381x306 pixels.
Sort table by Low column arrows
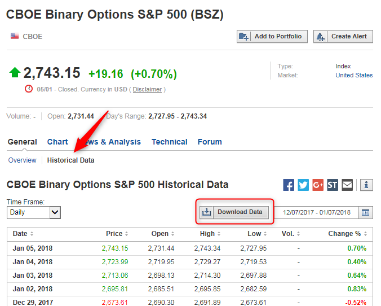pos(265,234)
